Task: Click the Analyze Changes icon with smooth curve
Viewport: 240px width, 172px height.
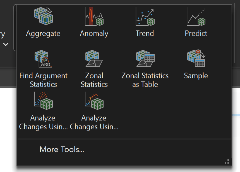Action: tap(43, 101)
